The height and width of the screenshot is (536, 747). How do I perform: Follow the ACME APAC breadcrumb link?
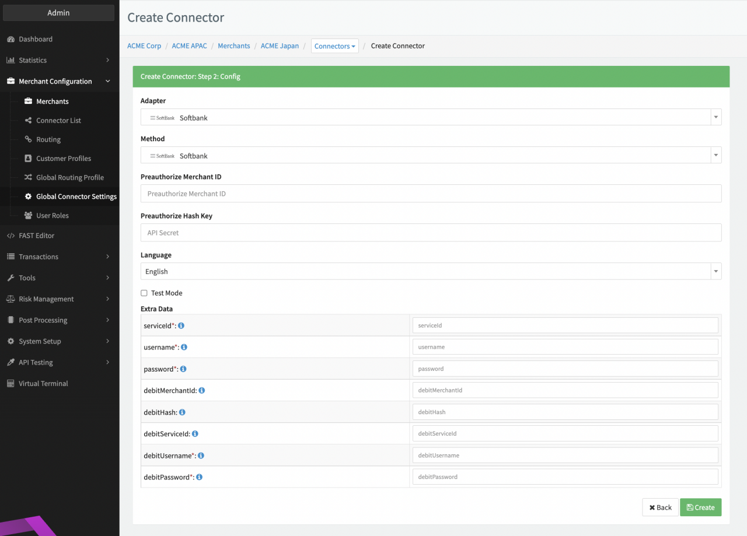click(189, 45)
